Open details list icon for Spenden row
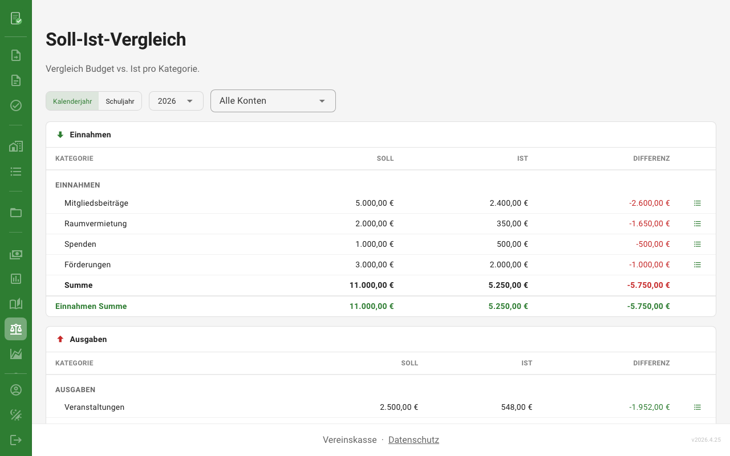 point(697,244)
